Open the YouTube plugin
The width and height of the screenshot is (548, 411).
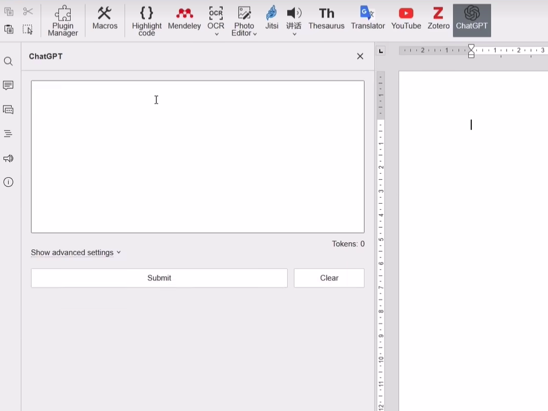pyautogui.click(x=406, y=19)
